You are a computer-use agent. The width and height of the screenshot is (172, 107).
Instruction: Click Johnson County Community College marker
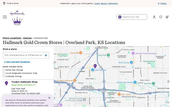[x=84, y=99]
